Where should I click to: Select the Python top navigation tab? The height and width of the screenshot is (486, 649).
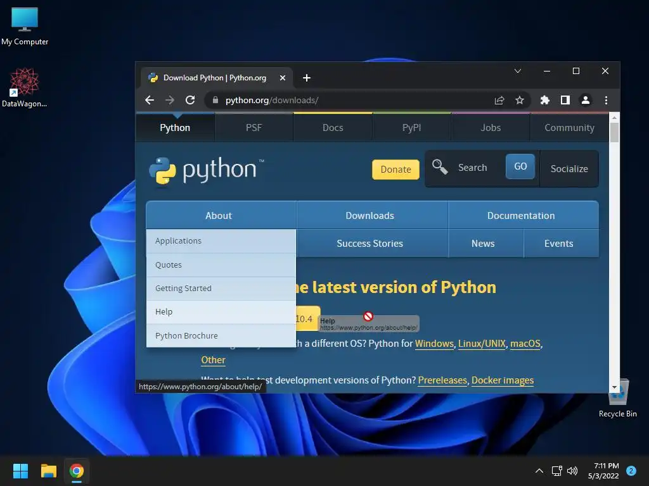pyautogui.click(x=175, y=128)
